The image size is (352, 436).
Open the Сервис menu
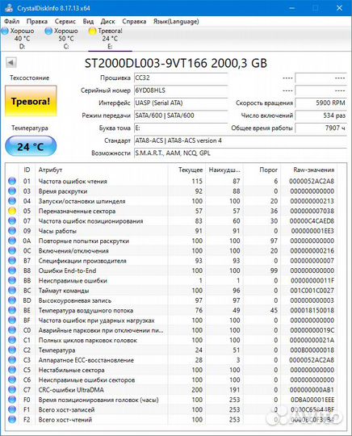[65, 22]
